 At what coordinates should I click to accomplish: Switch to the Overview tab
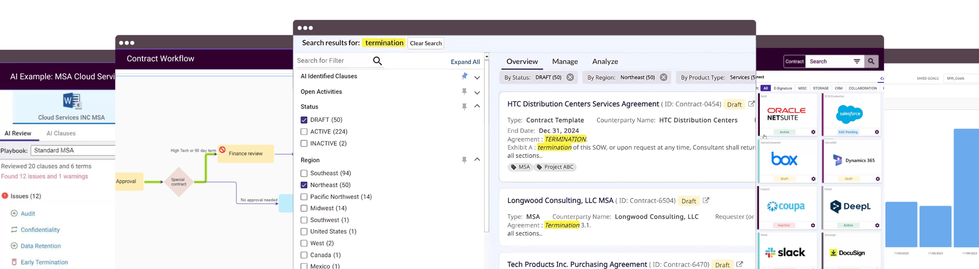pos(522,62)
